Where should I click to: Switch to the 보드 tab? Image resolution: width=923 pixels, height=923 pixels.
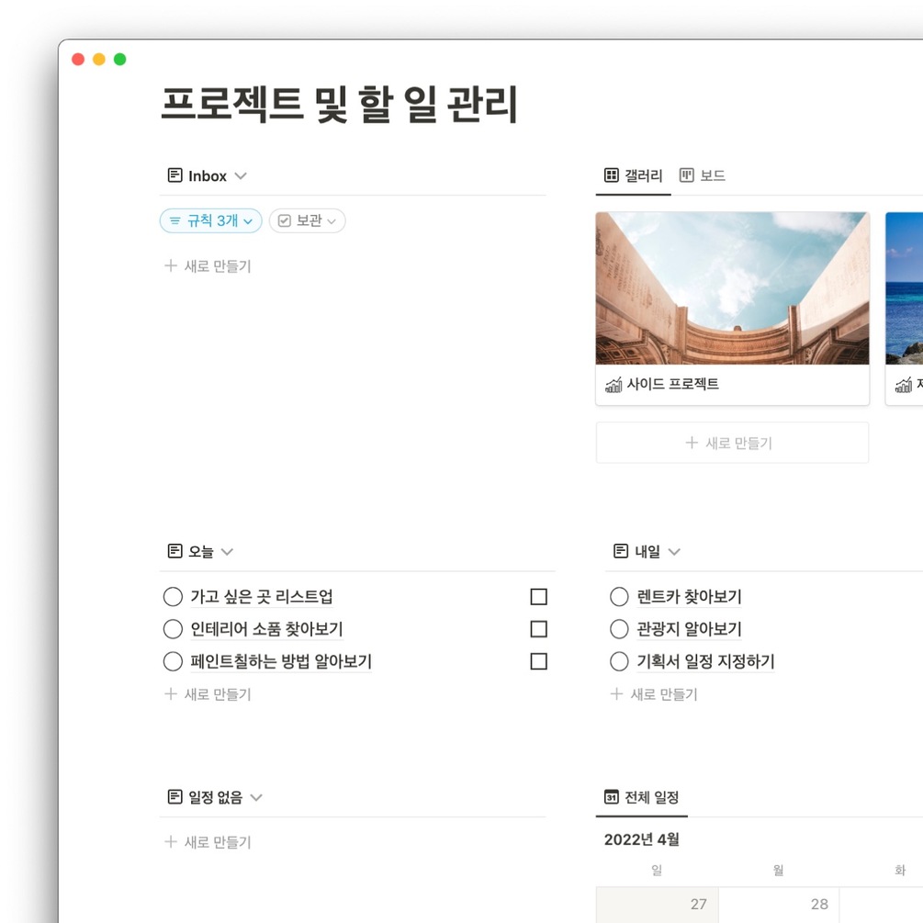point(703,175)
